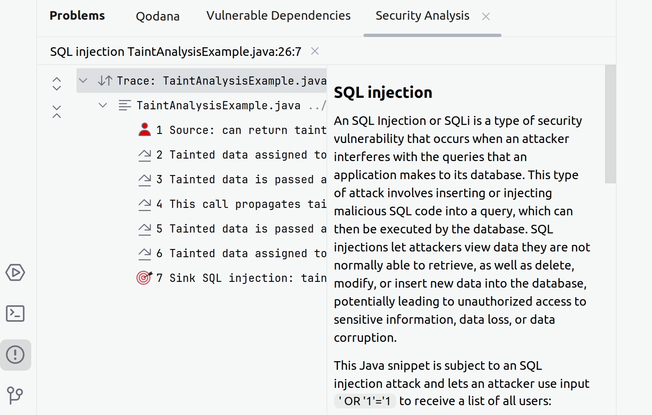Select the Security Analysis tab
The width and height of the screenshot is (652, 415).
(x=422, y=16)
